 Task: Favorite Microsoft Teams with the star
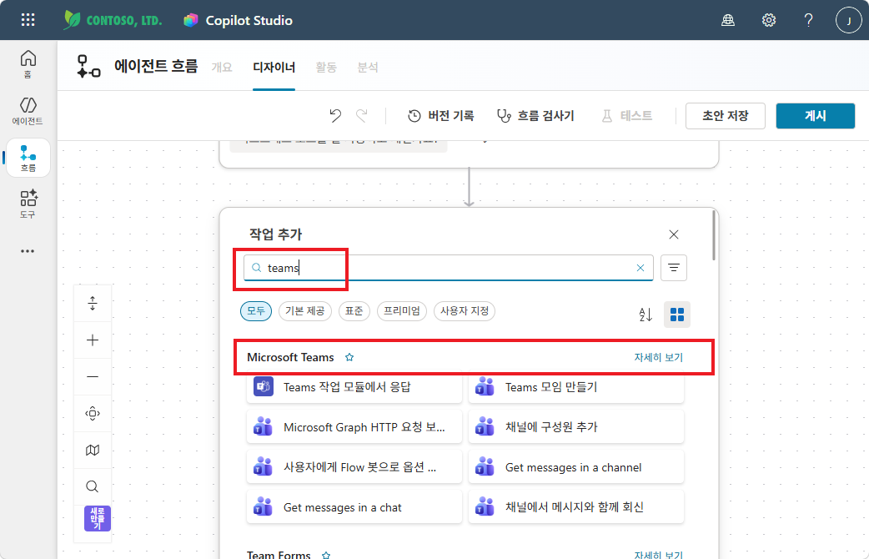pyautogui.click(x=349, y=357)
